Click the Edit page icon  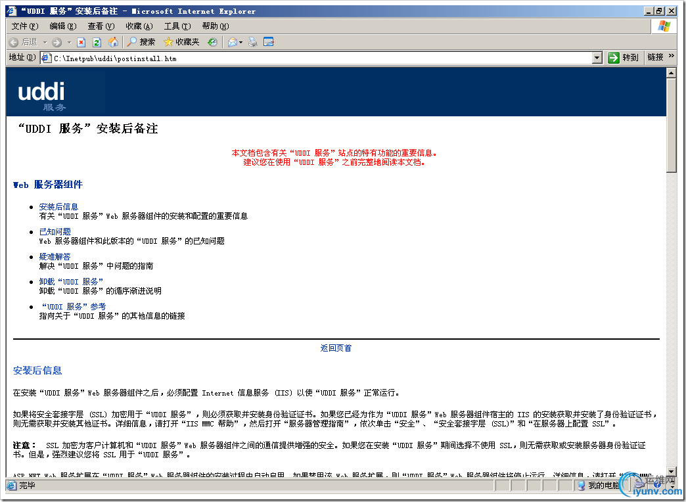coord(268,42)
